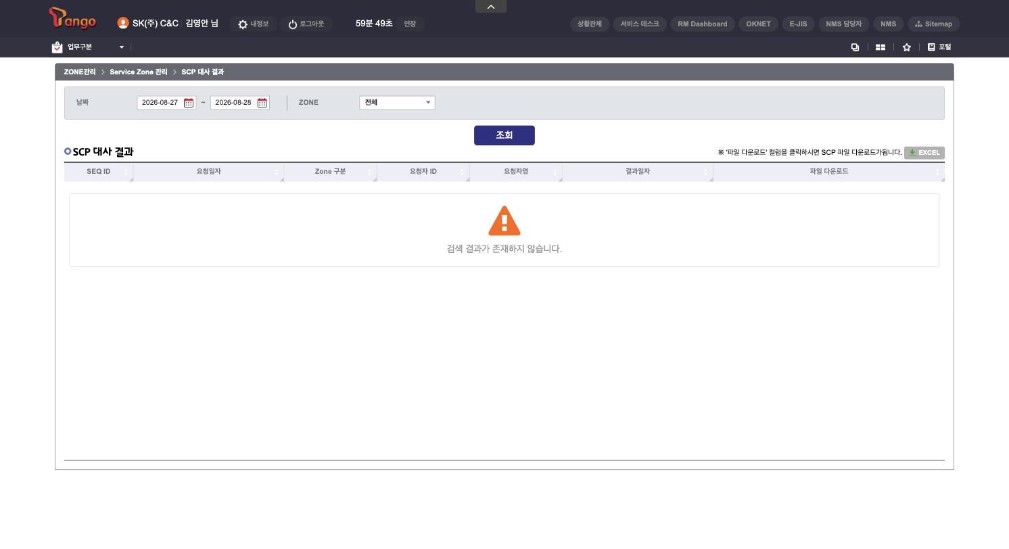
Task: Click the 조회 search button
Action: [504, 135]
